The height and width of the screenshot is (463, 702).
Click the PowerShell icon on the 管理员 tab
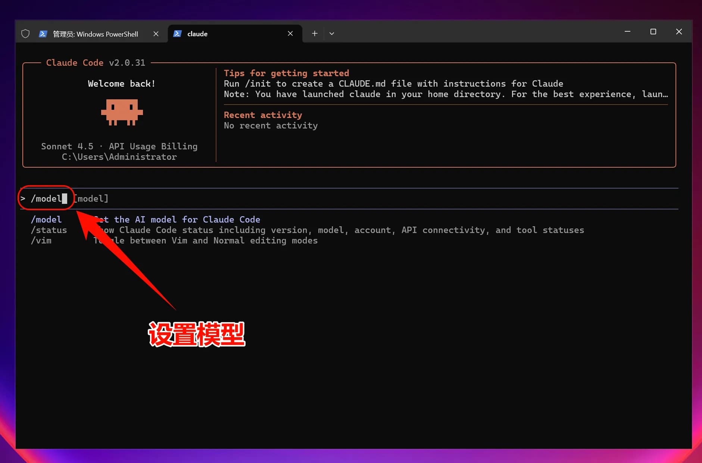pos(43,34)
